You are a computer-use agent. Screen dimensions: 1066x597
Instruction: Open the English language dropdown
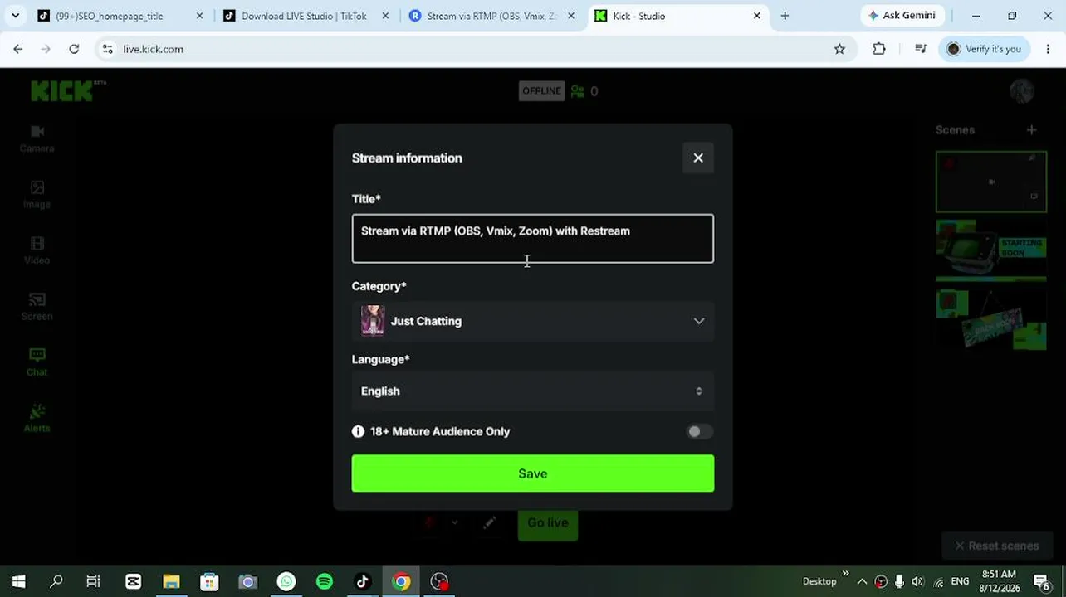click(x=532, y=391)
